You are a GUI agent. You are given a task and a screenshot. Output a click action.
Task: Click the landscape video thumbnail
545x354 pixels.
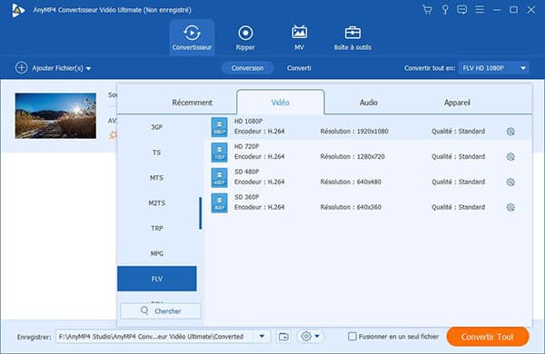(55, 115)
